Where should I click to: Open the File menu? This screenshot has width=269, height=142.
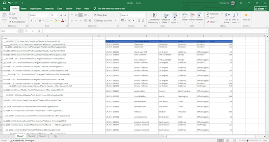coord(5,9)
